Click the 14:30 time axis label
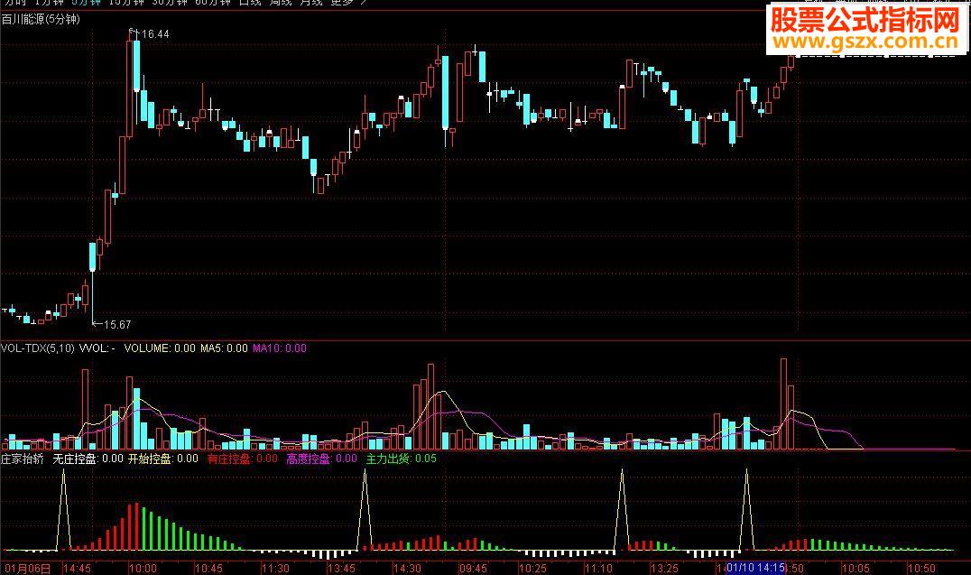Viewport: 971px width, 575px height. click(407, 568)
